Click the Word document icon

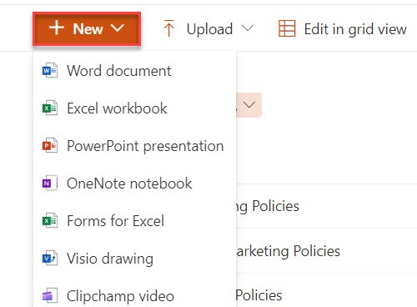click(50, 71)
